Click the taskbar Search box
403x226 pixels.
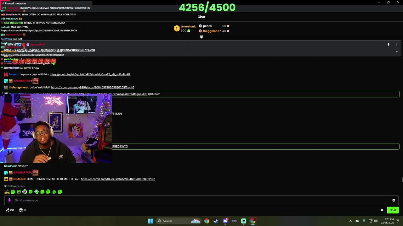[x=179, y=221]
